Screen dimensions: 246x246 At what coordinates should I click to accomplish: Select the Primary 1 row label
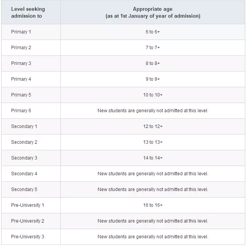coord(21,32)
